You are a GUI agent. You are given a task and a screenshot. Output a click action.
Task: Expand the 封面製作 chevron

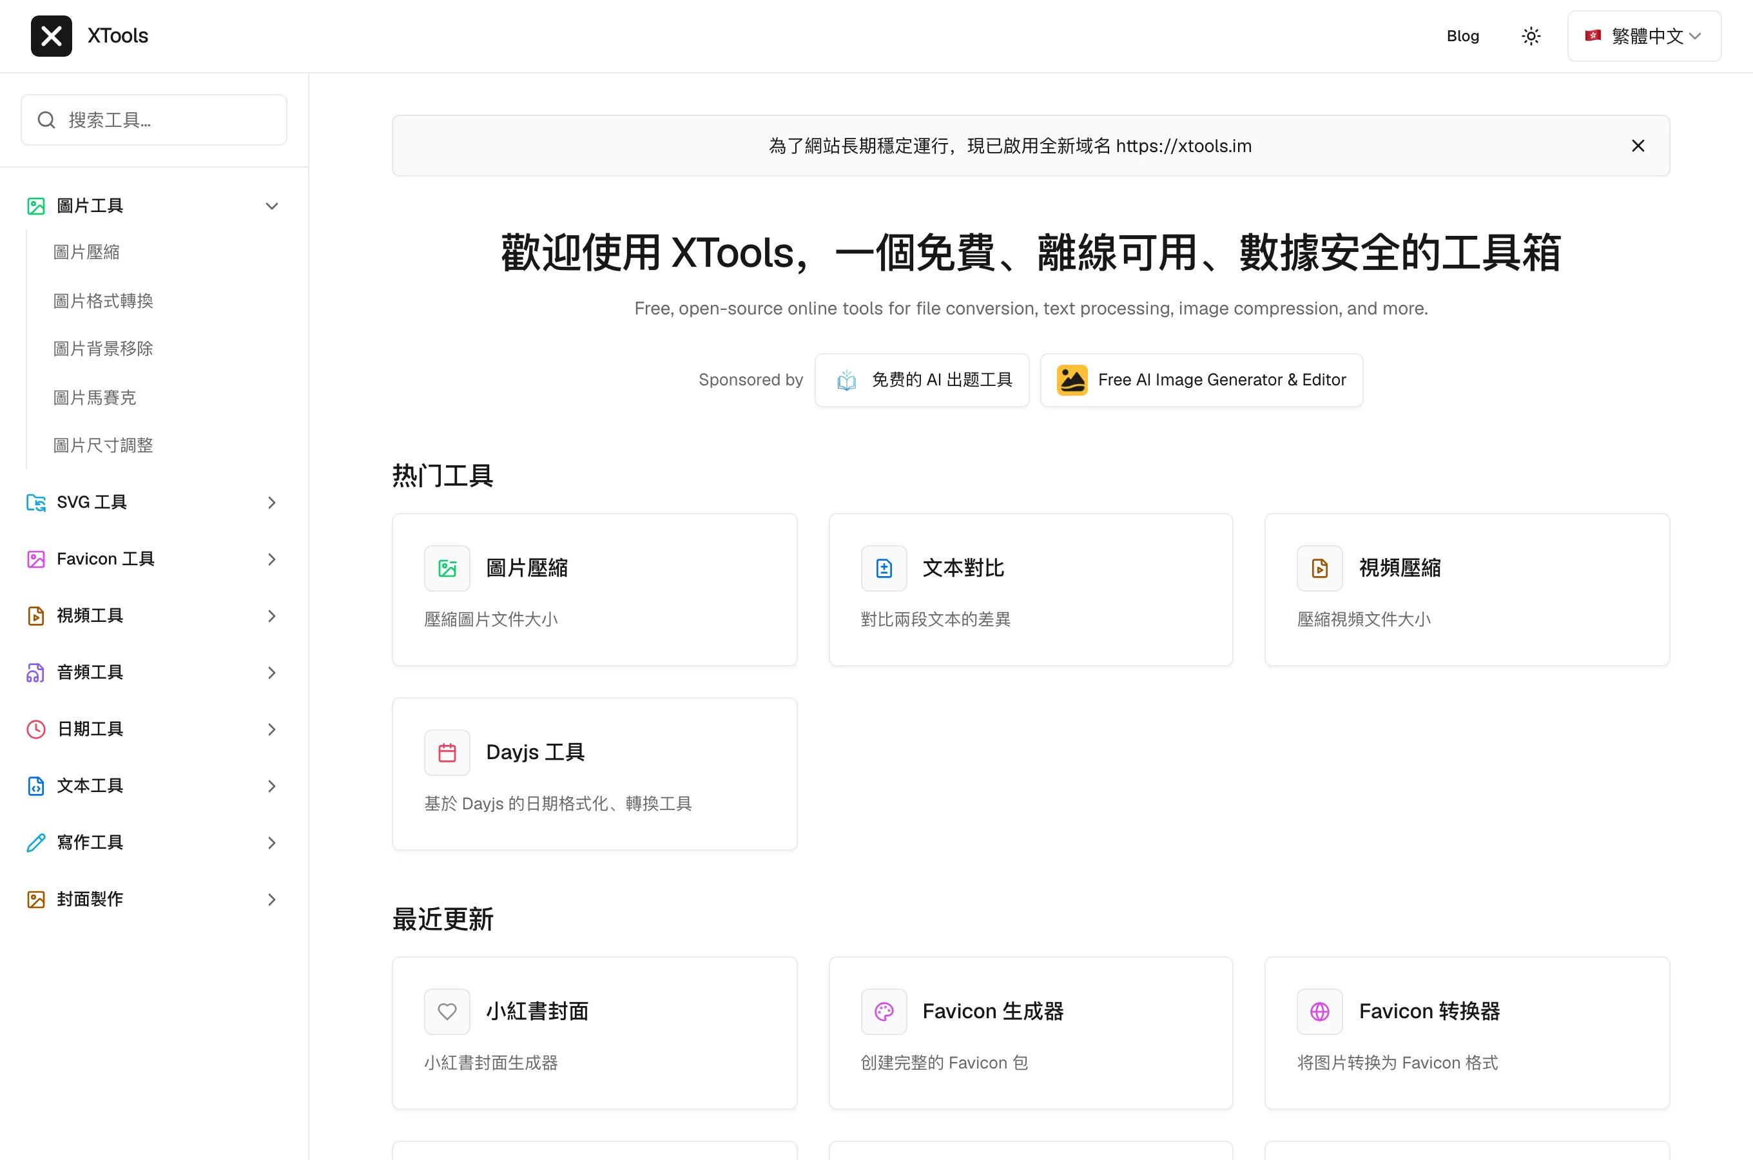click(271, 900)
